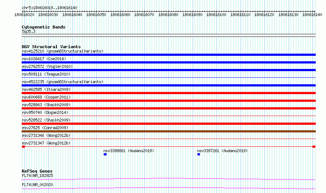Click the nsv4125210 gnomAD variant label

(63, 51)
